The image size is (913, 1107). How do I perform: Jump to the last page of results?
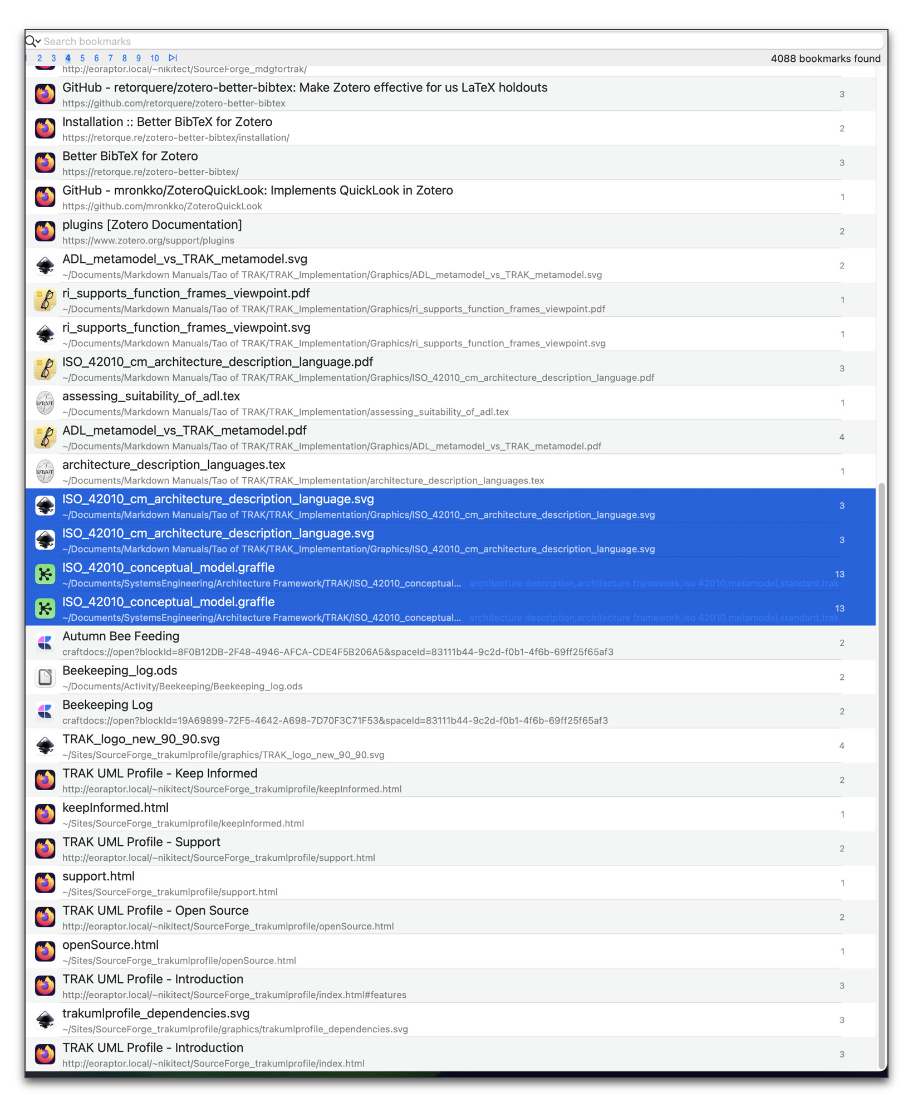pos(173,58)
